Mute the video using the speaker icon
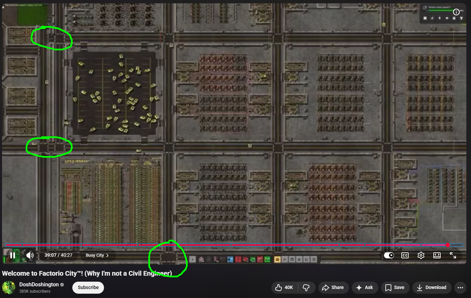Image resolution: width=471 pixels, height=298 pixels. 30,255
